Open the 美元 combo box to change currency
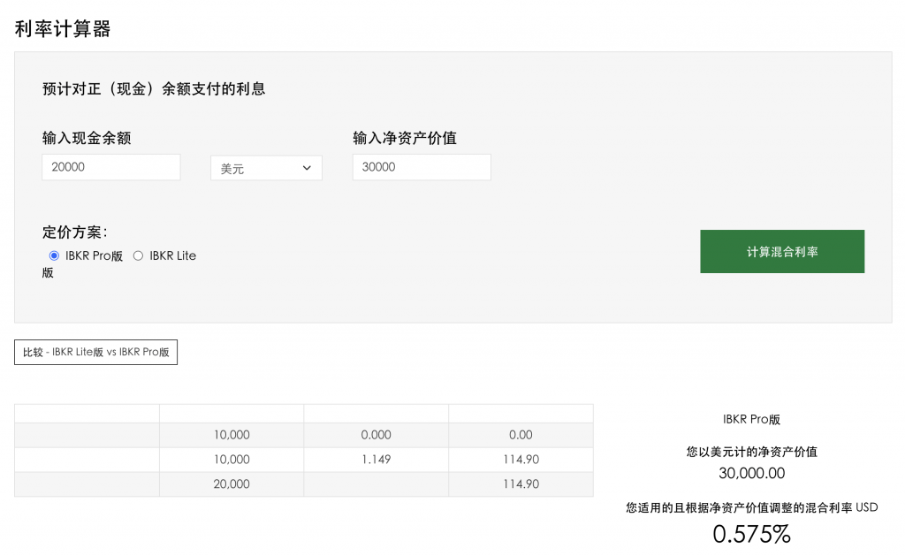 click(265, 167)
